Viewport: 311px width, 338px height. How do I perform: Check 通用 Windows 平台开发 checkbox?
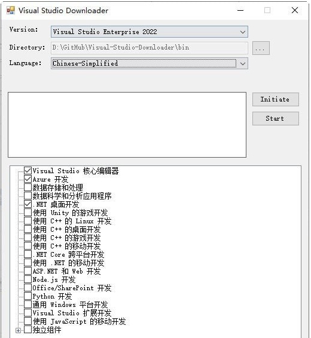click(28, 305)
